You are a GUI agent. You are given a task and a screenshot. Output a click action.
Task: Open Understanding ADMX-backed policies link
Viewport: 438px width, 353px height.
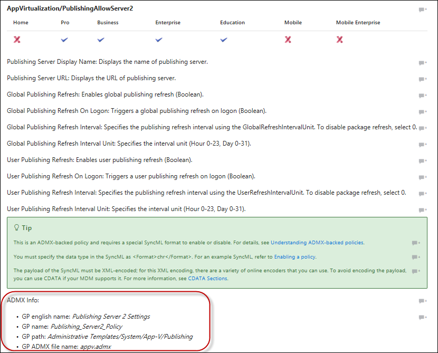pyautogui.click(x=317, y=243)
